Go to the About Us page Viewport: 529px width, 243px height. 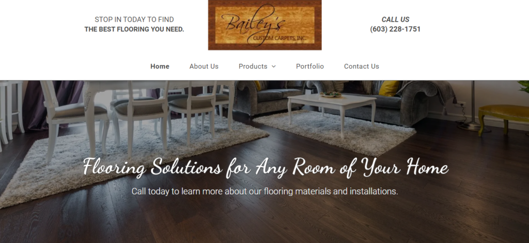[x=204, y=67]
